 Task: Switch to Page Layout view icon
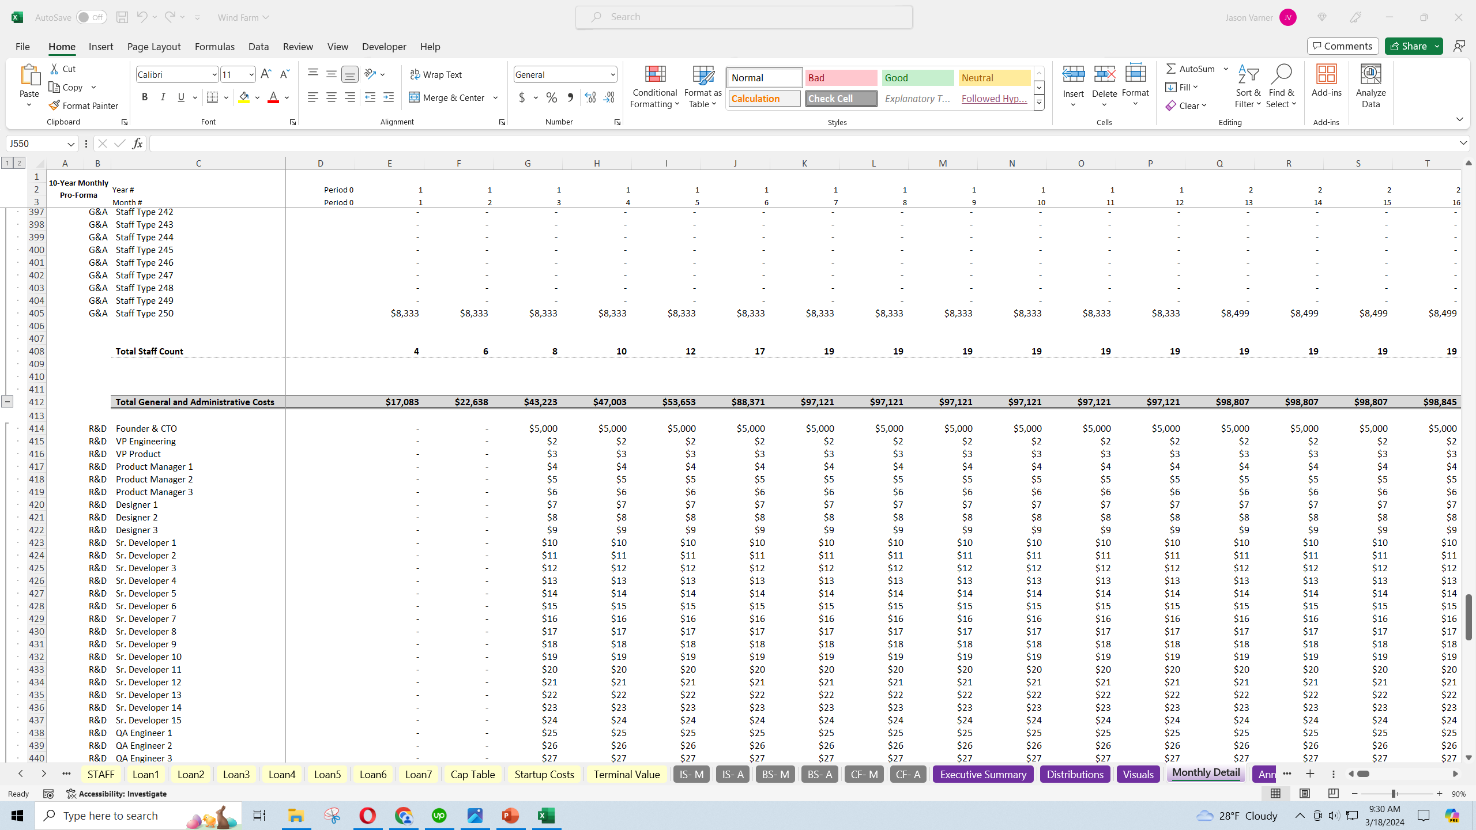[1305, 794]
